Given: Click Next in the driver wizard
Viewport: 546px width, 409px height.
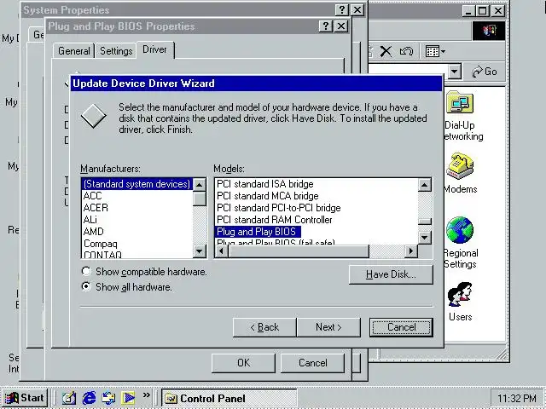Looking at the screenshot, I should pyautogui.click(x=328, y=327).
